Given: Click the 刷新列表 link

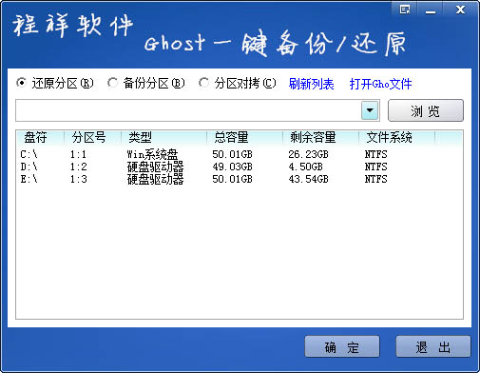Looking at the screenshot, I should point(311,84).
